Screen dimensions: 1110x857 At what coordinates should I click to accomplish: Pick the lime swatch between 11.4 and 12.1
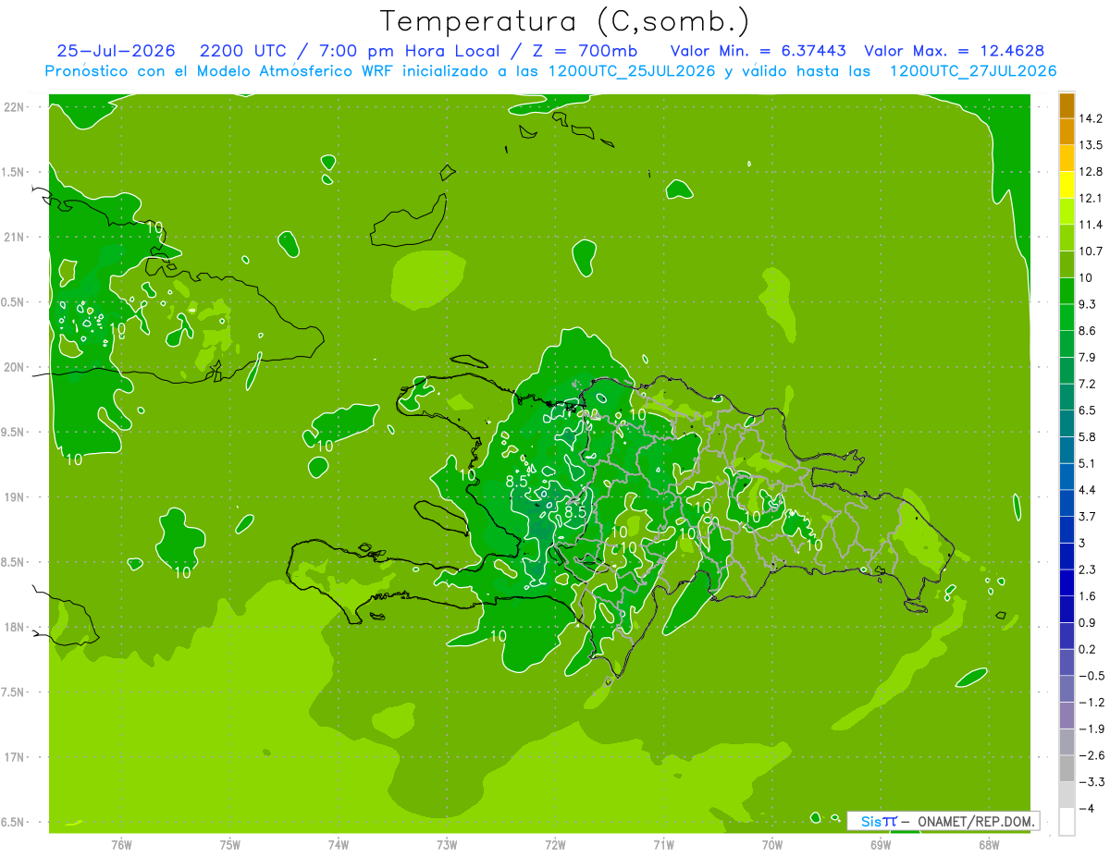tap(1067, 212)
